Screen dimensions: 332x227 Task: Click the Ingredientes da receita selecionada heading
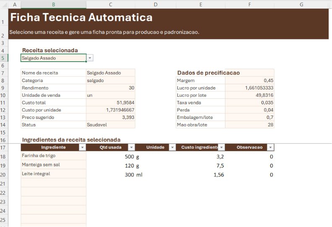pos(71,140)
